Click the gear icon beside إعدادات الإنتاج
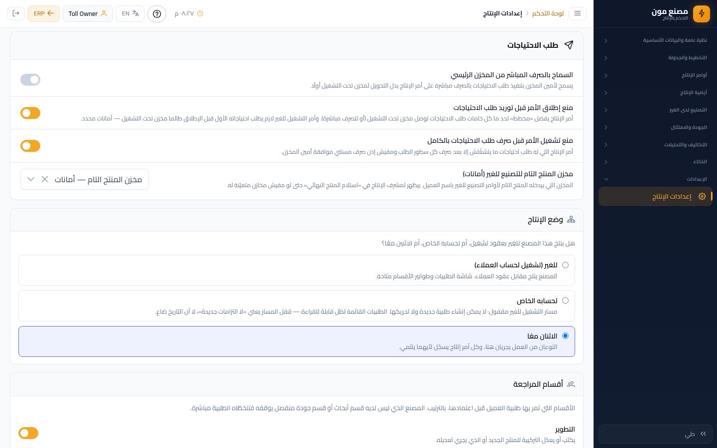 pyautogui.click(x=702, y=197)
